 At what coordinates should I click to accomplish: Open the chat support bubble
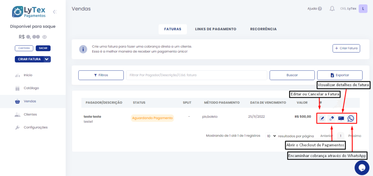(x=362, y=168)
